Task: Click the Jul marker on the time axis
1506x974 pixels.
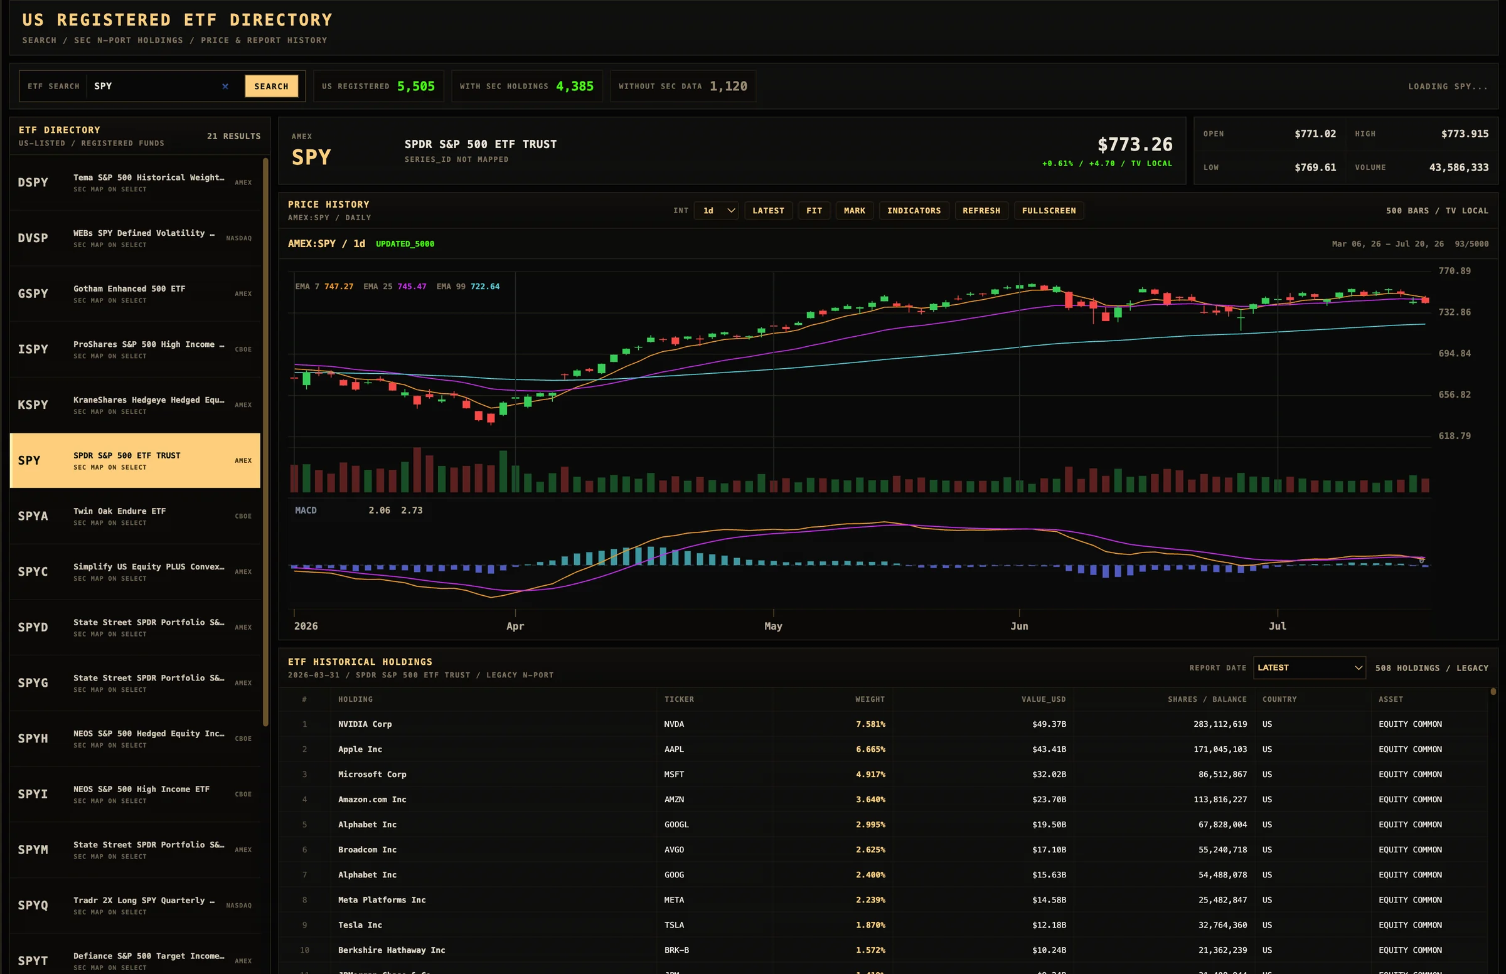Action: (1278, 626)
